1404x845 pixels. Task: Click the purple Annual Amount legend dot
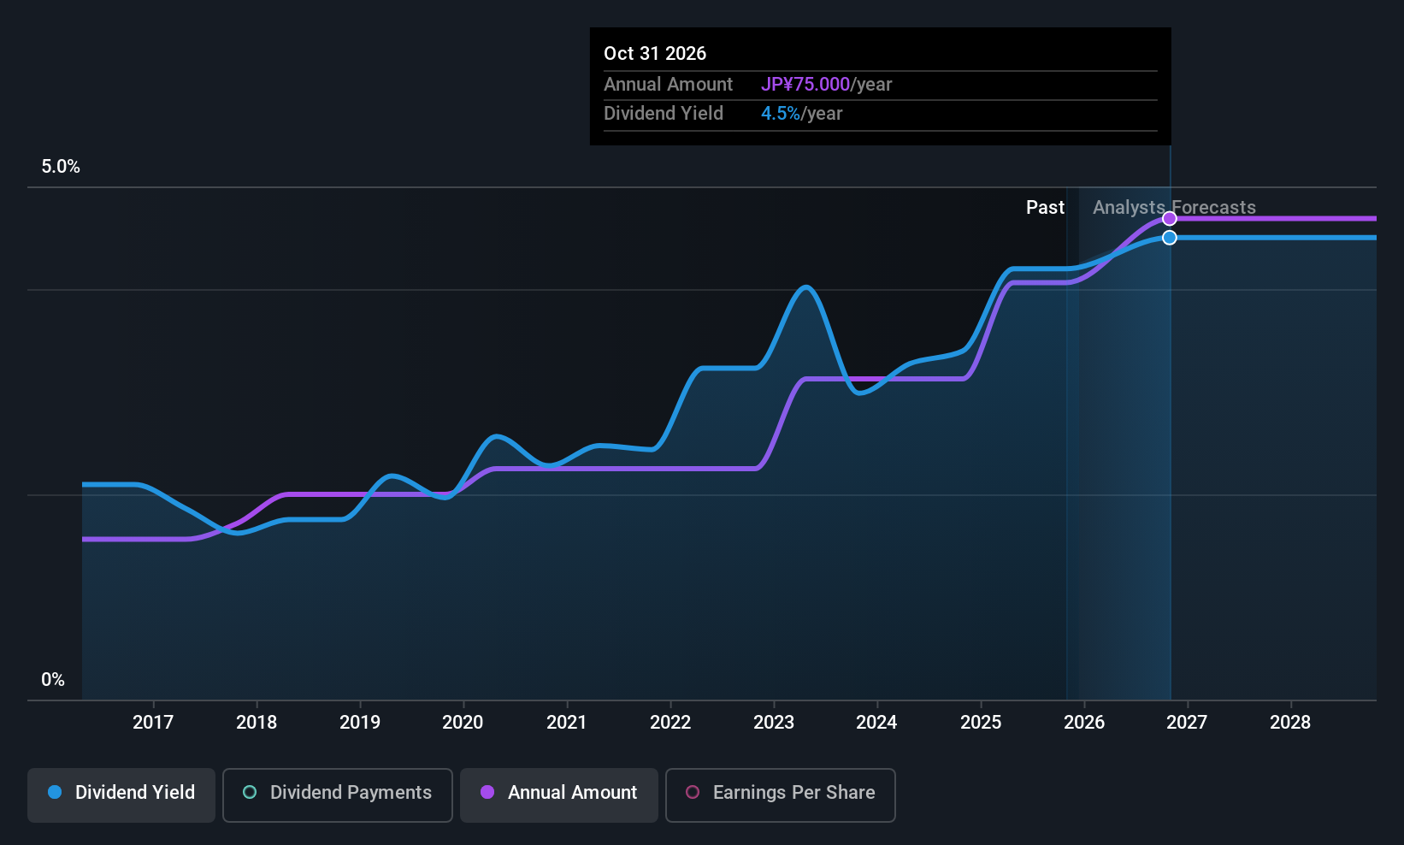[487, 793]
